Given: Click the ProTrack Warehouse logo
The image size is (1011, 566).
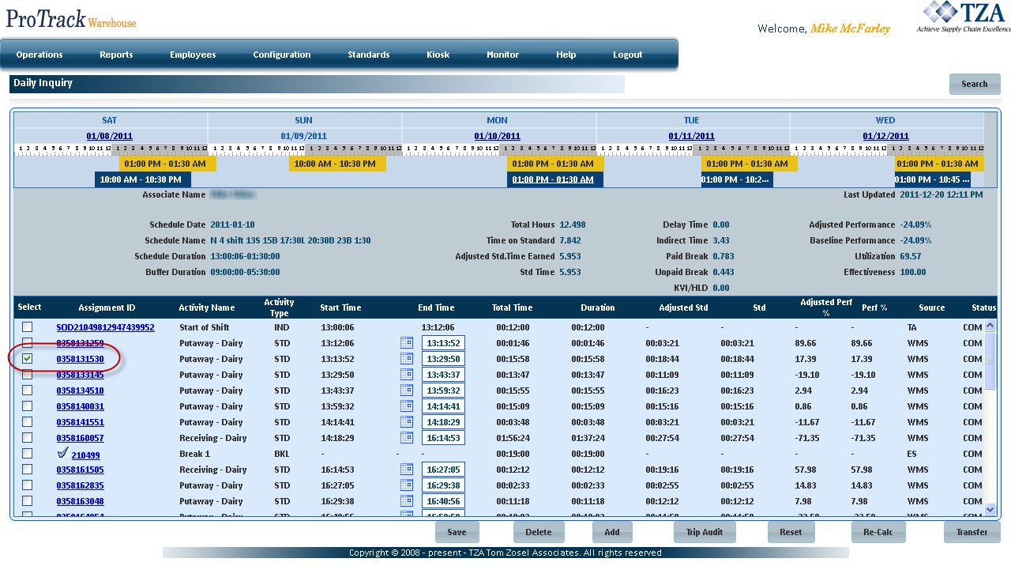Looking at the screenshot, I should pos(71,19).
